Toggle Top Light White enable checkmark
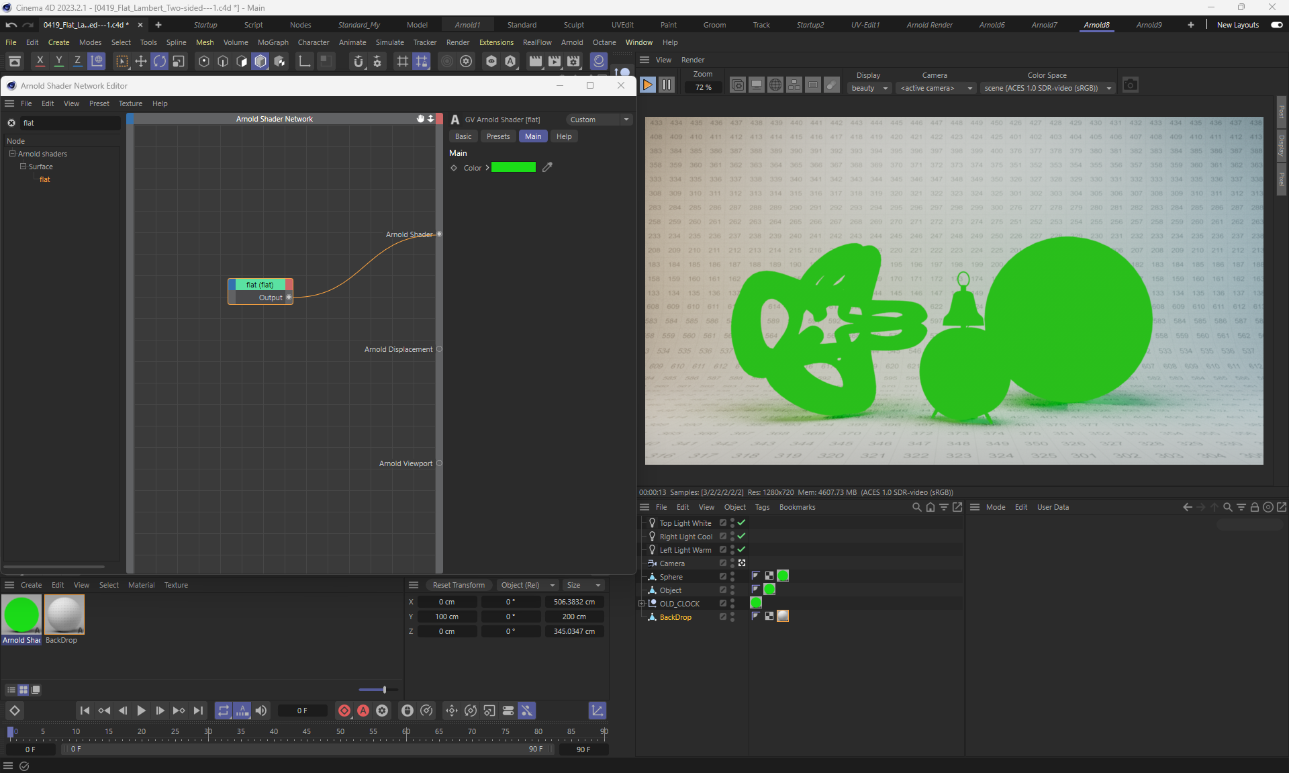The width and height of the screenshot is (1289, 773). 741,522
